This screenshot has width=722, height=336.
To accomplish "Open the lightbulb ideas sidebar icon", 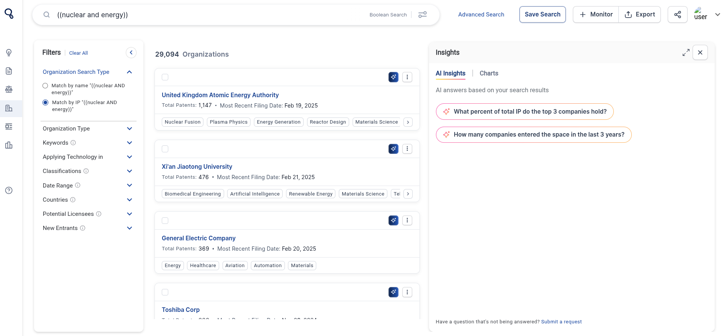I will [9, 52].
